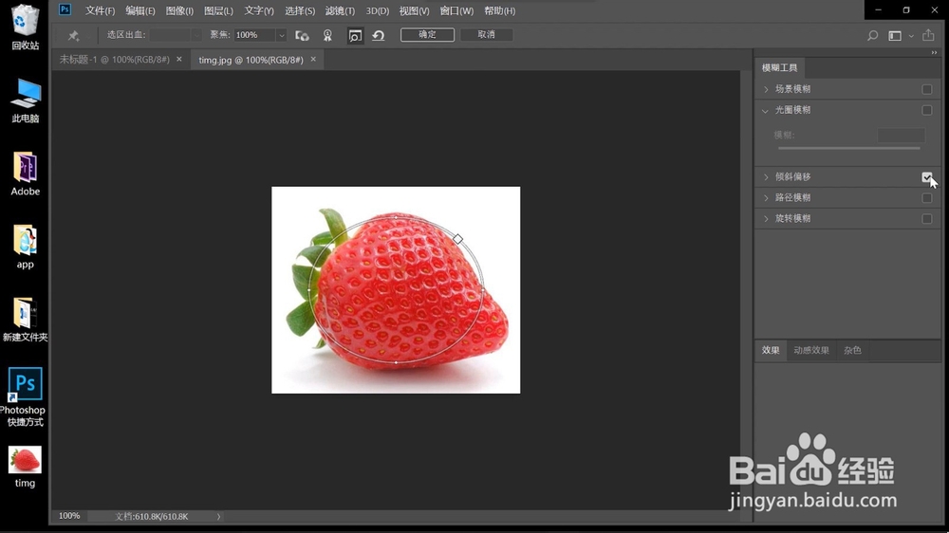Open the search magnifier icon
Viewport: 949px width, 533px height.
[x=872, y=36]
